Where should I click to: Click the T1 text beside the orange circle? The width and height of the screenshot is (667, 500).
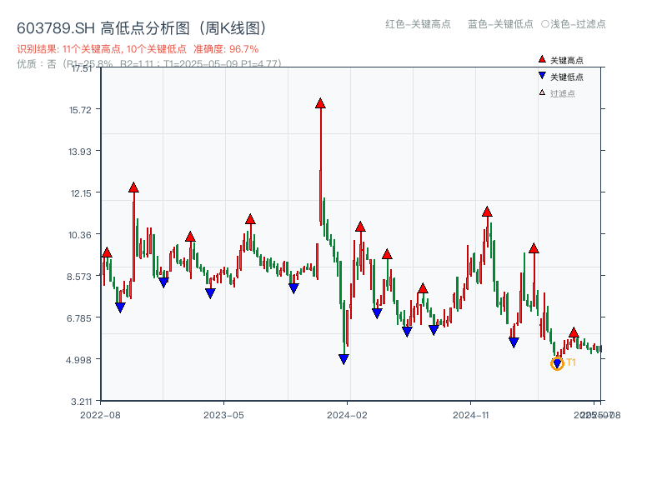(x=571, y=364)
